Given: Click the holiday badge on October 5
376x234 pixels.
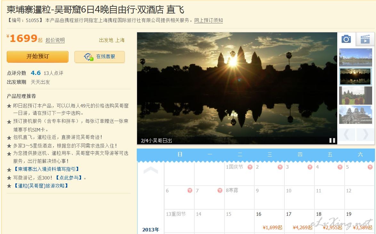Looking at the screenshot, I should (370, 167).
